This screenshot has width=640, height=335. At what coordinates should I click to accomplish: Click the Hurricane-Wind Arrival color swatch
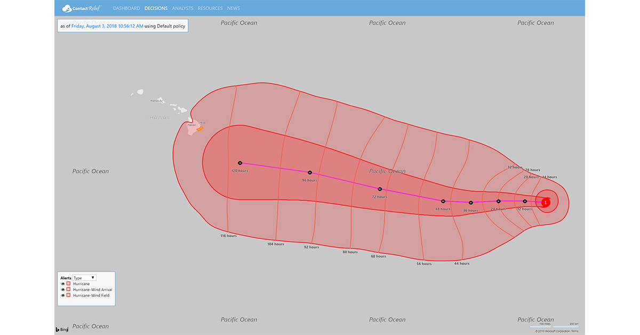pos(69,290)
